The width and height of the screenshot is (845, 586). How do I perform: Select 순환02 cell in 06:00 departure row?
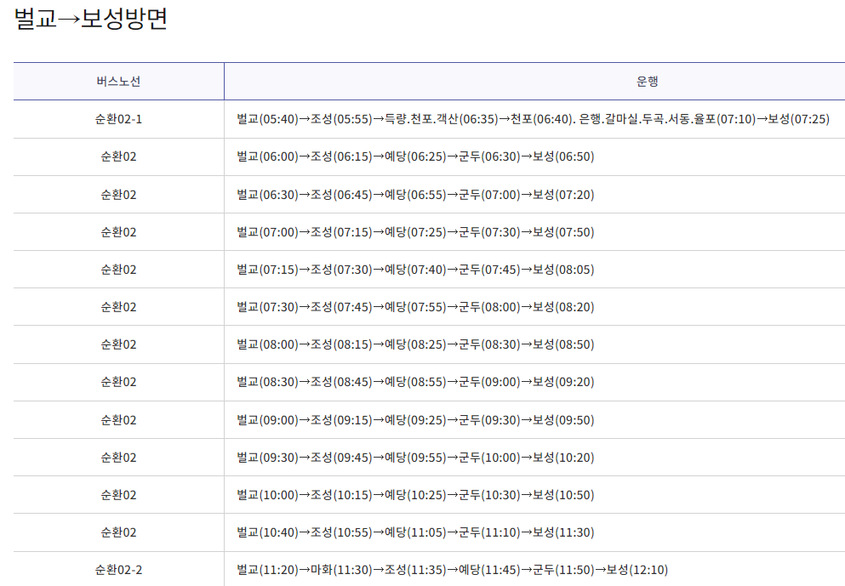click(118, 156)
